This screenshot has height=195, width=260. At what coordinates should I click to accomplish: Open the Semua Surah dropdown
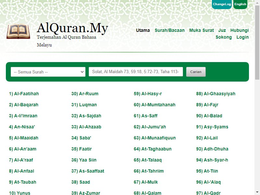[x=48, y=72]
